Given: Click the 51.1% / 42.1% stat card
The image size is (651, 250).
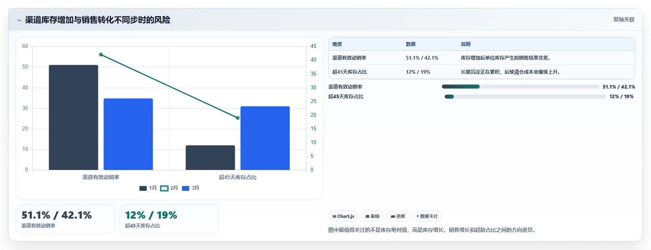Looking at the screenshot, I should [x=65, y=219].
